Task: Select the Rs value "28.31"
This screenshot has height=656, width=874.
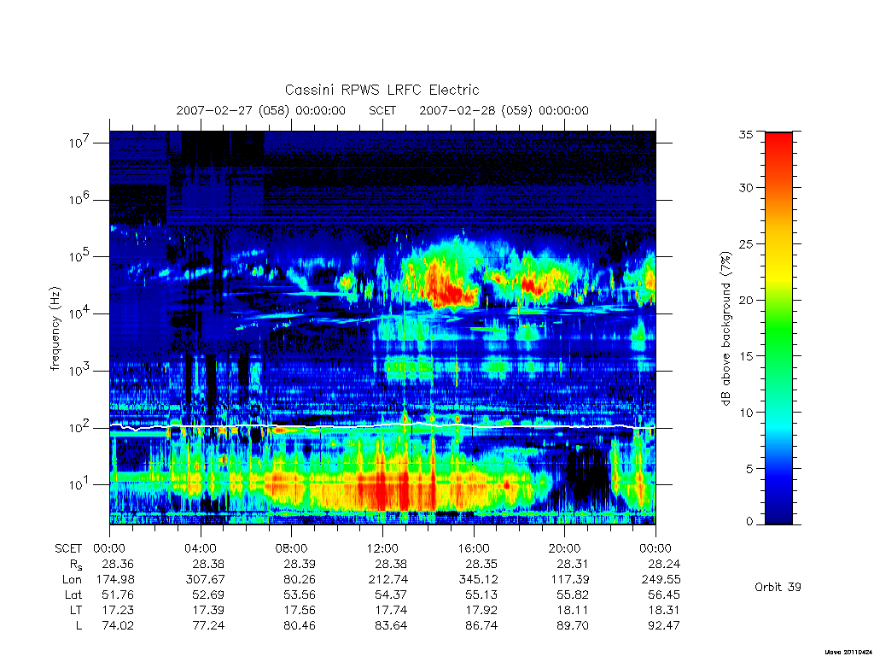Action: point(573,564)
